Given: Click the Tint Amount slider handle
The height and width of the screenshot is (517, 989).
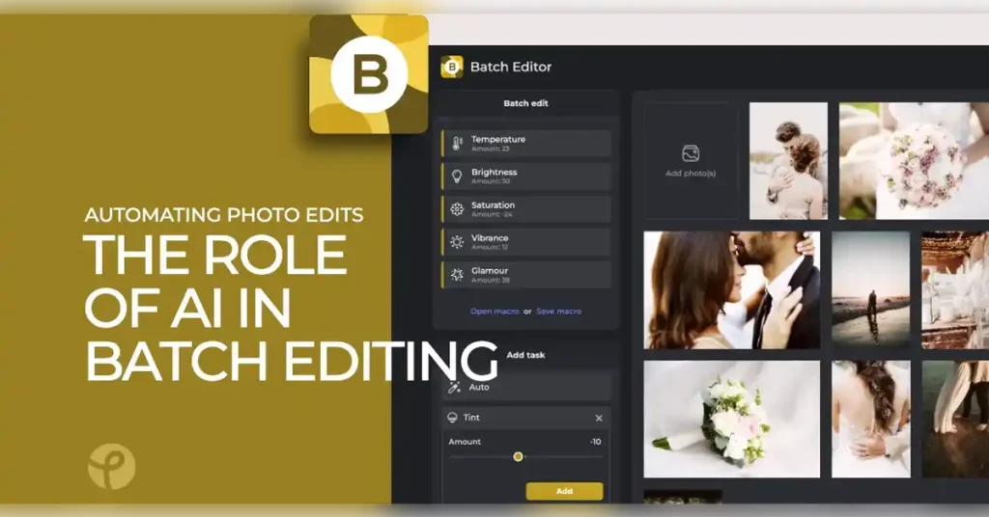Looking at the screenshot, I should click(518, 456).
